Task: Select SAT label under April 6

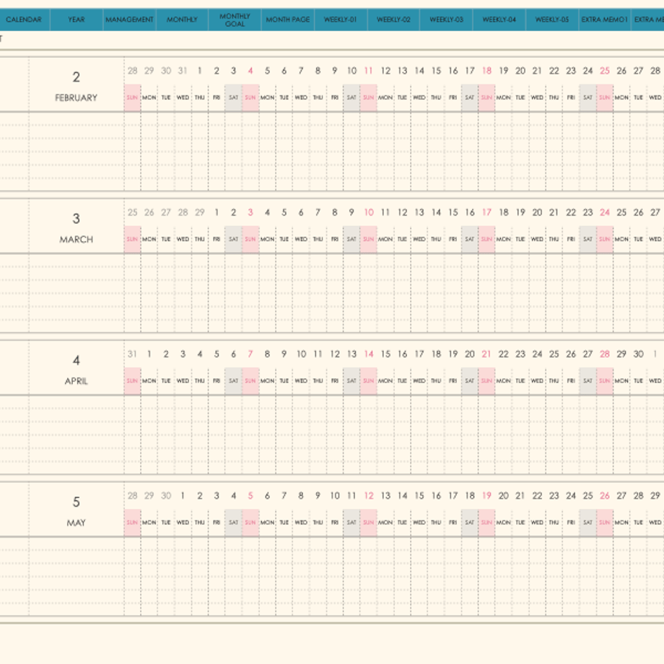Action: pyautogui.click(x=233, y=381)
